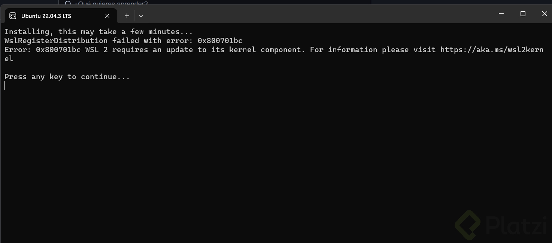Image resolution: width=552 pixels, height=243 pixels.
Task: Click the search magnifier icon behind the terminal
Action: pyautogui.click(x=68, y=3)
